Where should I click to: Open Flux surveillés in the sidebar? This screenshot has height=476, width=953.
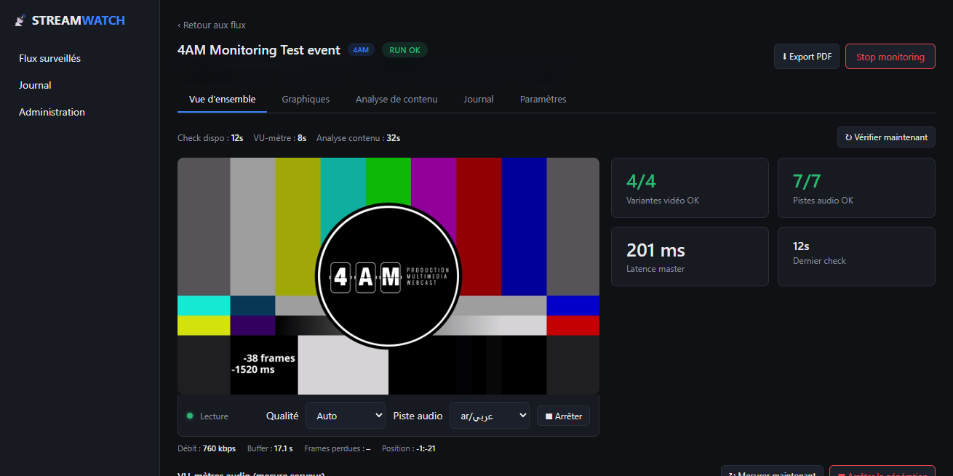[49, 58]
